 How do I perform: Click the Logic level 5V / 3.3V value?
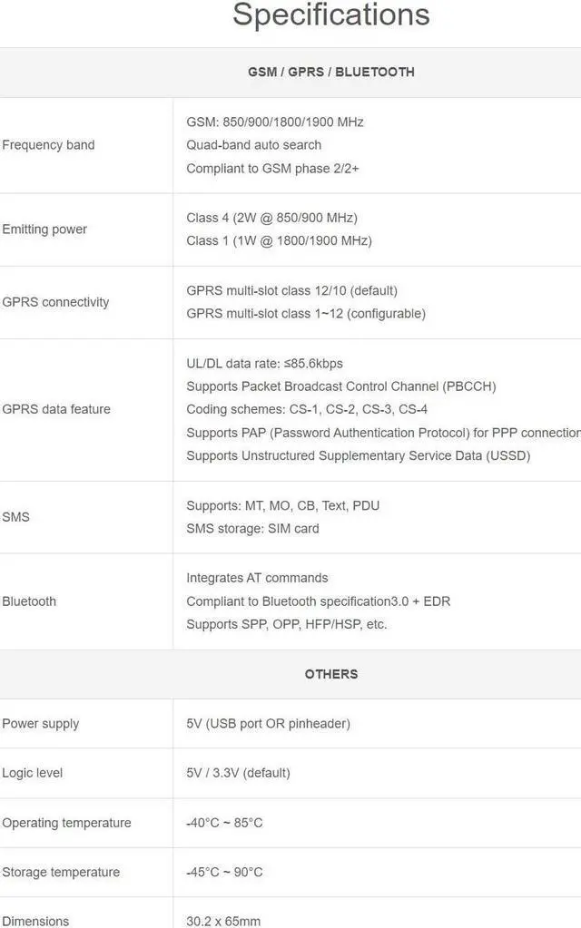(238, 773)
